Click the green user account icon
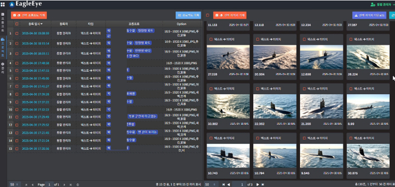 click(373, 4)
